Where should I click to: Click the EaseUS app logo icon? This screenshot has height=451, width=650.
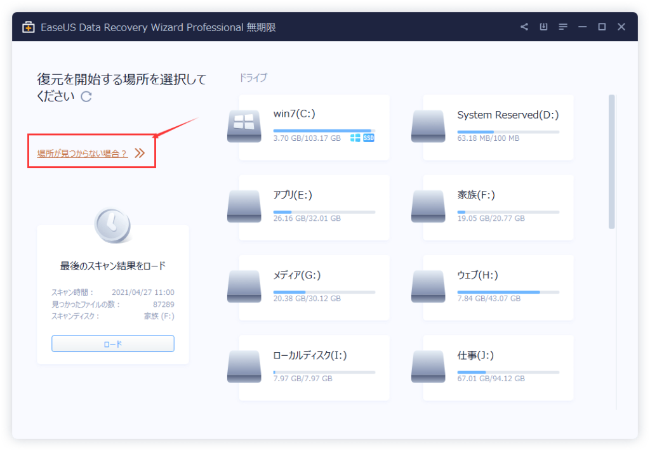click(28, 27)
